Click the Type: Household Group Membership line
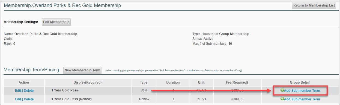 click(x=221, y=34)
